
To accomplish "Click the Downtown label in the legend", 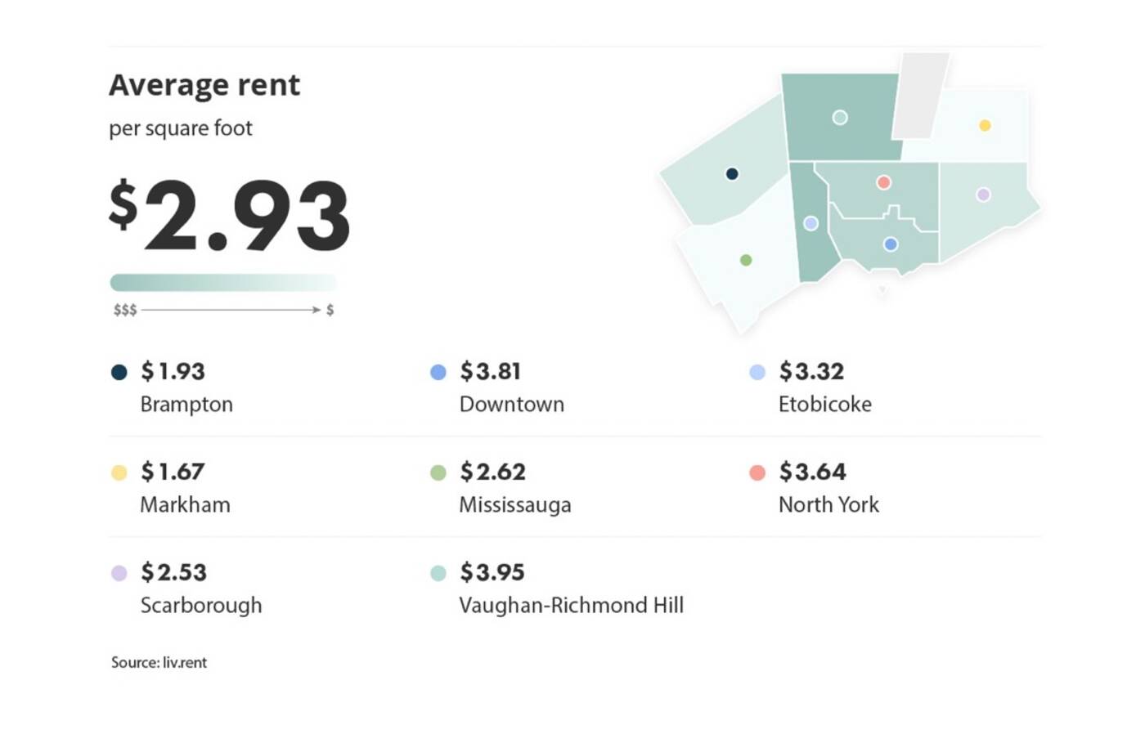I will 511,405.
